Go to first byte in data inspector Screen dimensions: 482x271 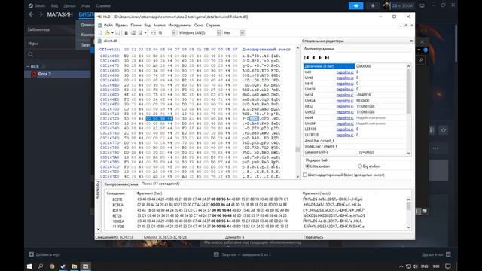[307, 57]
